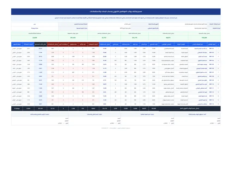Click the 'اسم الموظف الرباعي' column header
Image resolution: width=229 pixels, height=177 pixels.
tap(198, 44)
